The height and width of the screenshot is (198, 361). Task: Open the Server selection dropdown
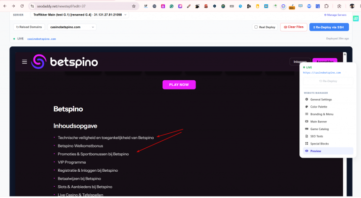pyautogui.click(x=79, y=15)
